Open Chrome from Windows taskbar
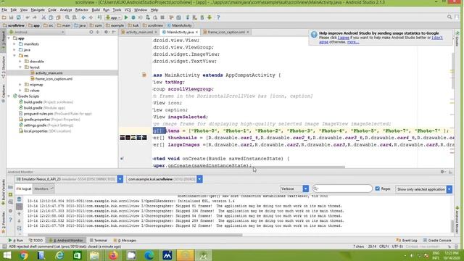464x261 pixels. 24,255
